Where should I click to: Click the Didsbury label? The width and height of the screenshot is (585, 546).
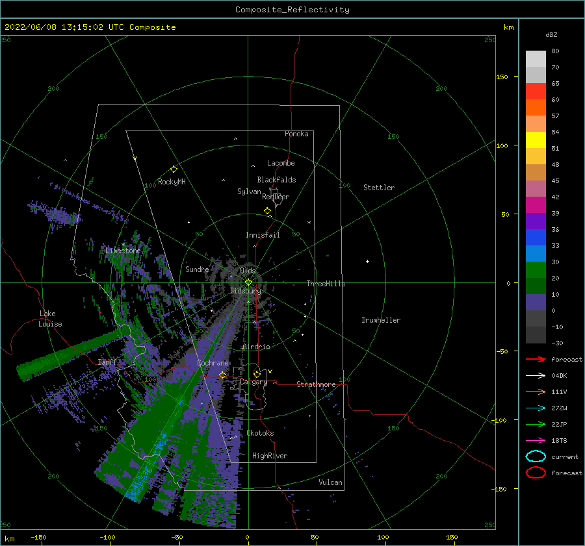246,291
